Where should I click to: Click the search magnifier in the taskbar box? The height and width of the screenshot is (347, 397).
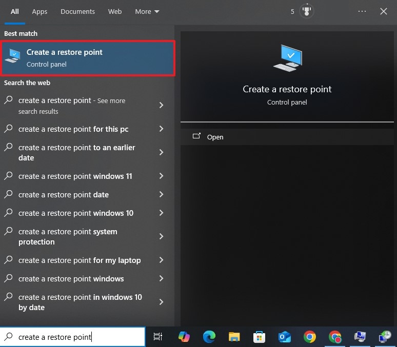(x=8, y=337)
